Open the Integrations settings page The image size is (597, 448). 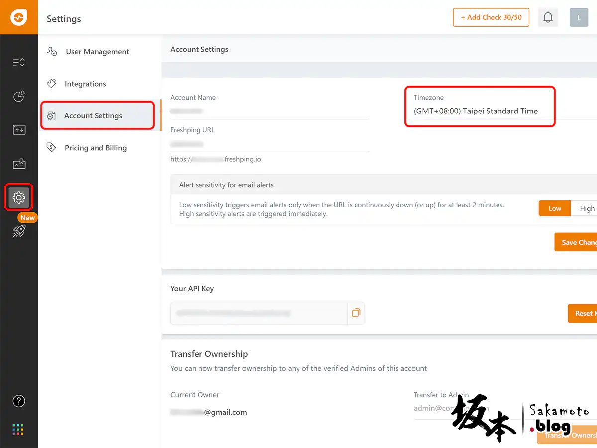click(85, 84)
